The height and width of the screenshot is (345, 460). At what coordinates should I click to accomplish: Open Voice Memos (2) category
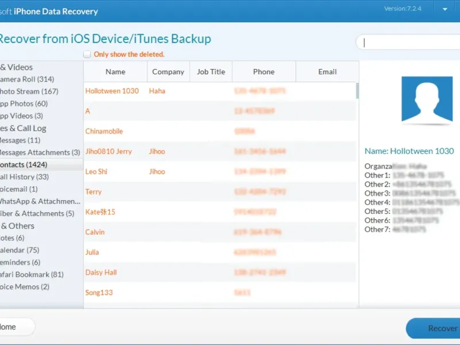click(x=24, y=286)
